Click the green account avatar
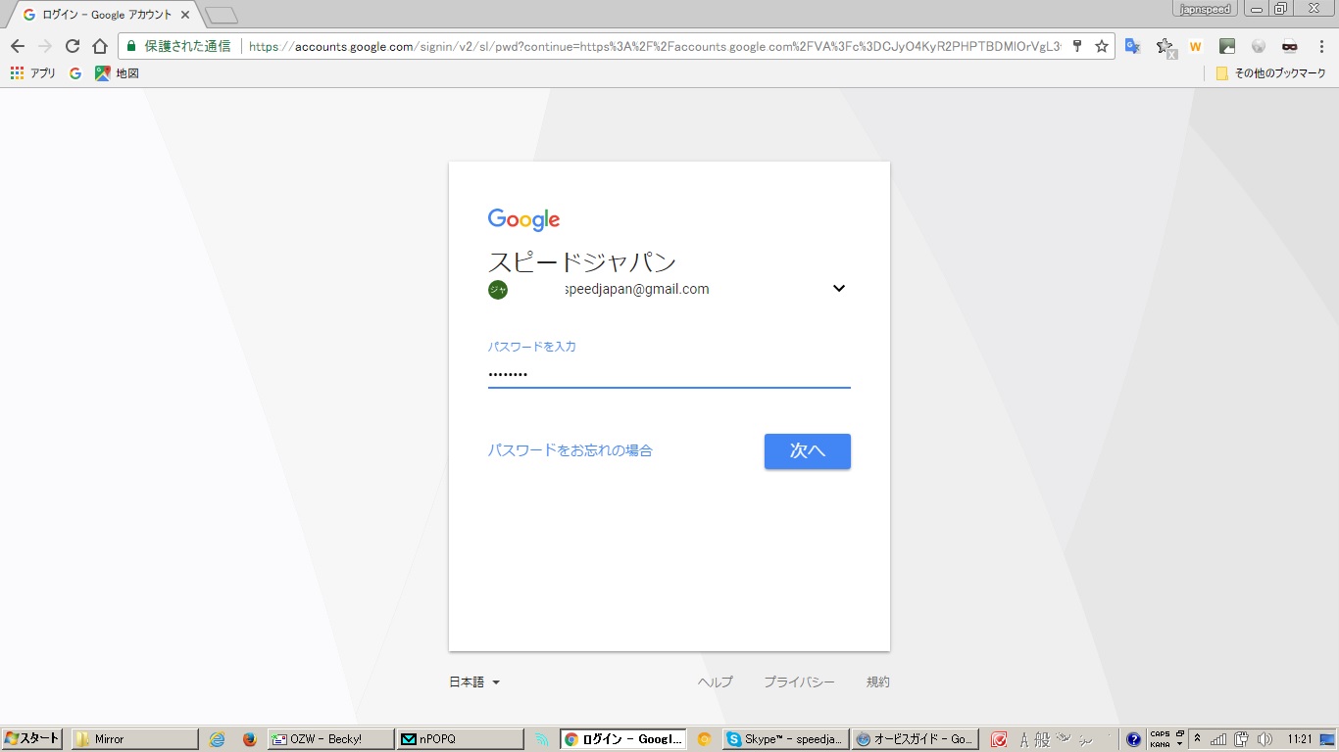This screenshot has height=752, width=1339. [498, 289]
